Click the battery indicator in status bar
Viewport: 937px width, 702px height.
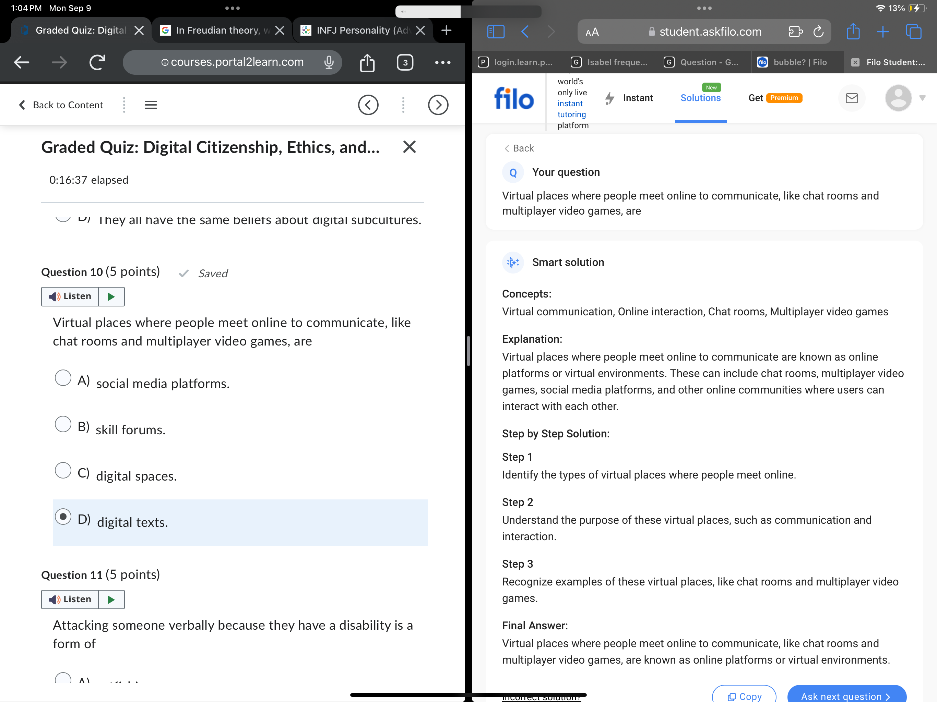[918, 8]
